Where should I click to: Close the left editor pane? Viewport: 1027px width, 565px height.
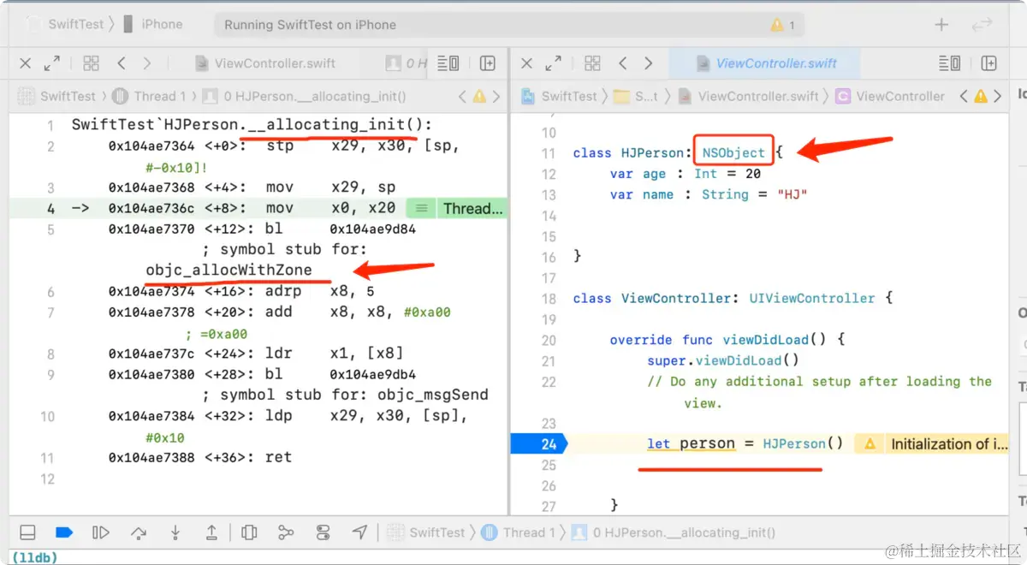point(26,63)
